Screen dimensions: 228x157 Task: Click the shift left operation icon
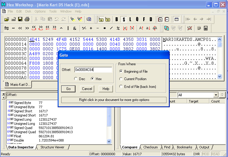tap(20, 28)
